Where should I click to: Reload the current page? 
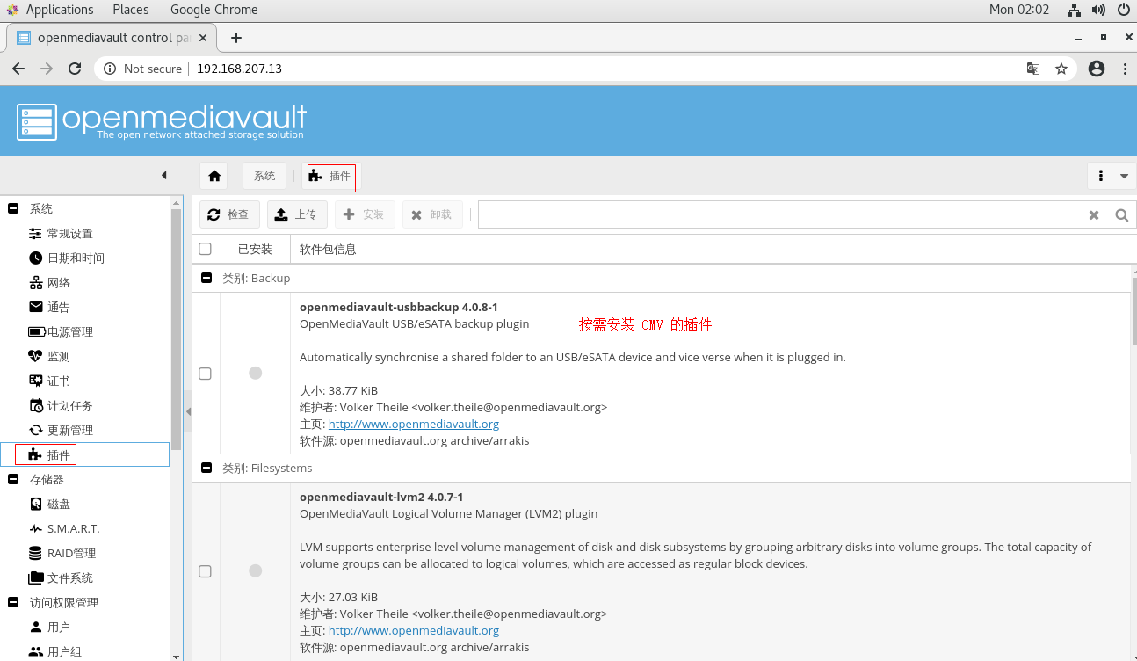75,69
